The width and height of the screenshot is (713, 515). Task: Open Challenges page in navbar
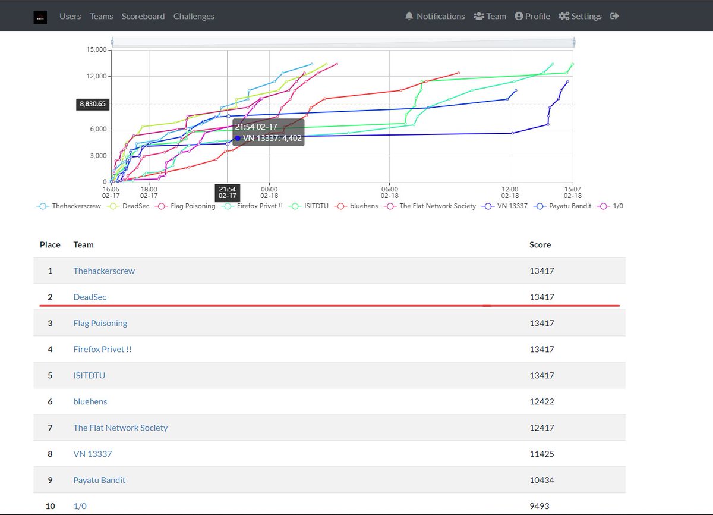(x=194, y=16)
